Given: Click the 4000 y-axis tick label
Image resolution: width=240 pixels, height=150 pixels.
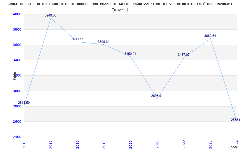Looking at the screenshot, I should (x=17, y=14).
